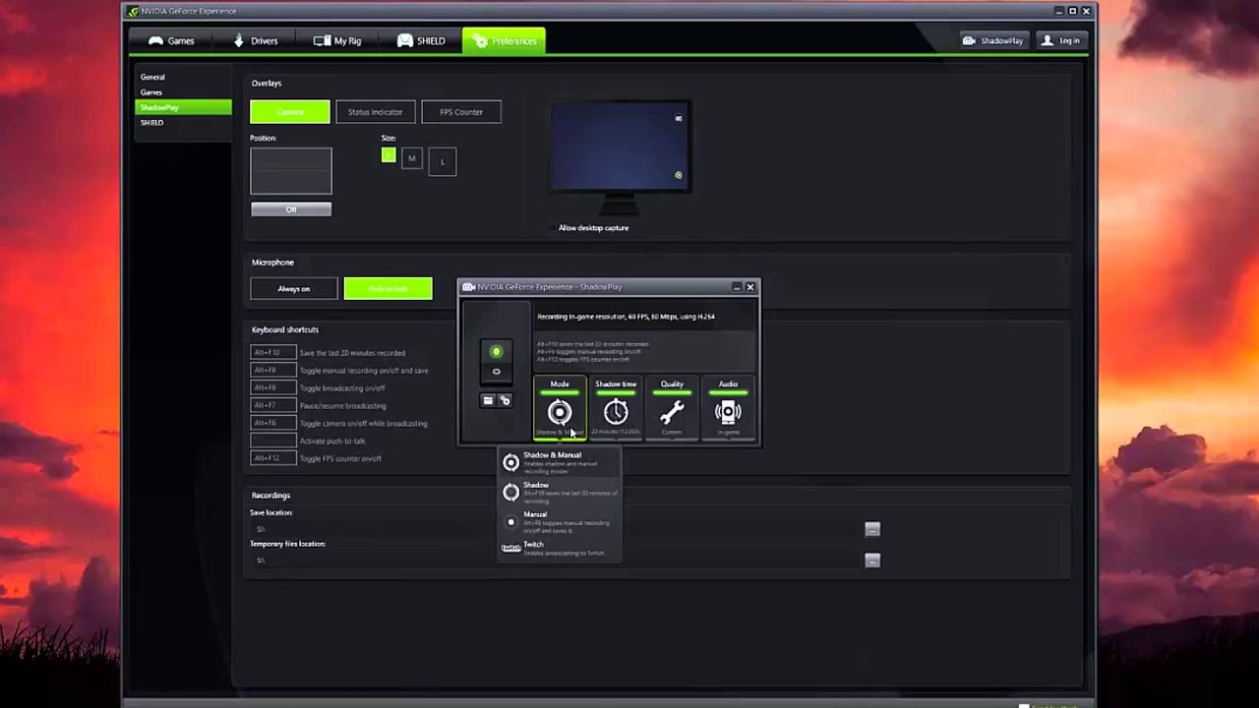Select Games in the preferences sidebar
Image resolution: width=1259 pixels, height=708 pixels.
[x=183, y=92]
